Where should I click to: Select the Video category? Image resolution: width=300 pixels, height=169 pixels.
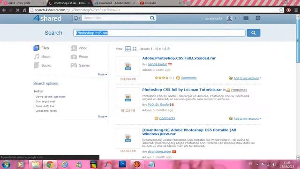click(x=79, y=48)
